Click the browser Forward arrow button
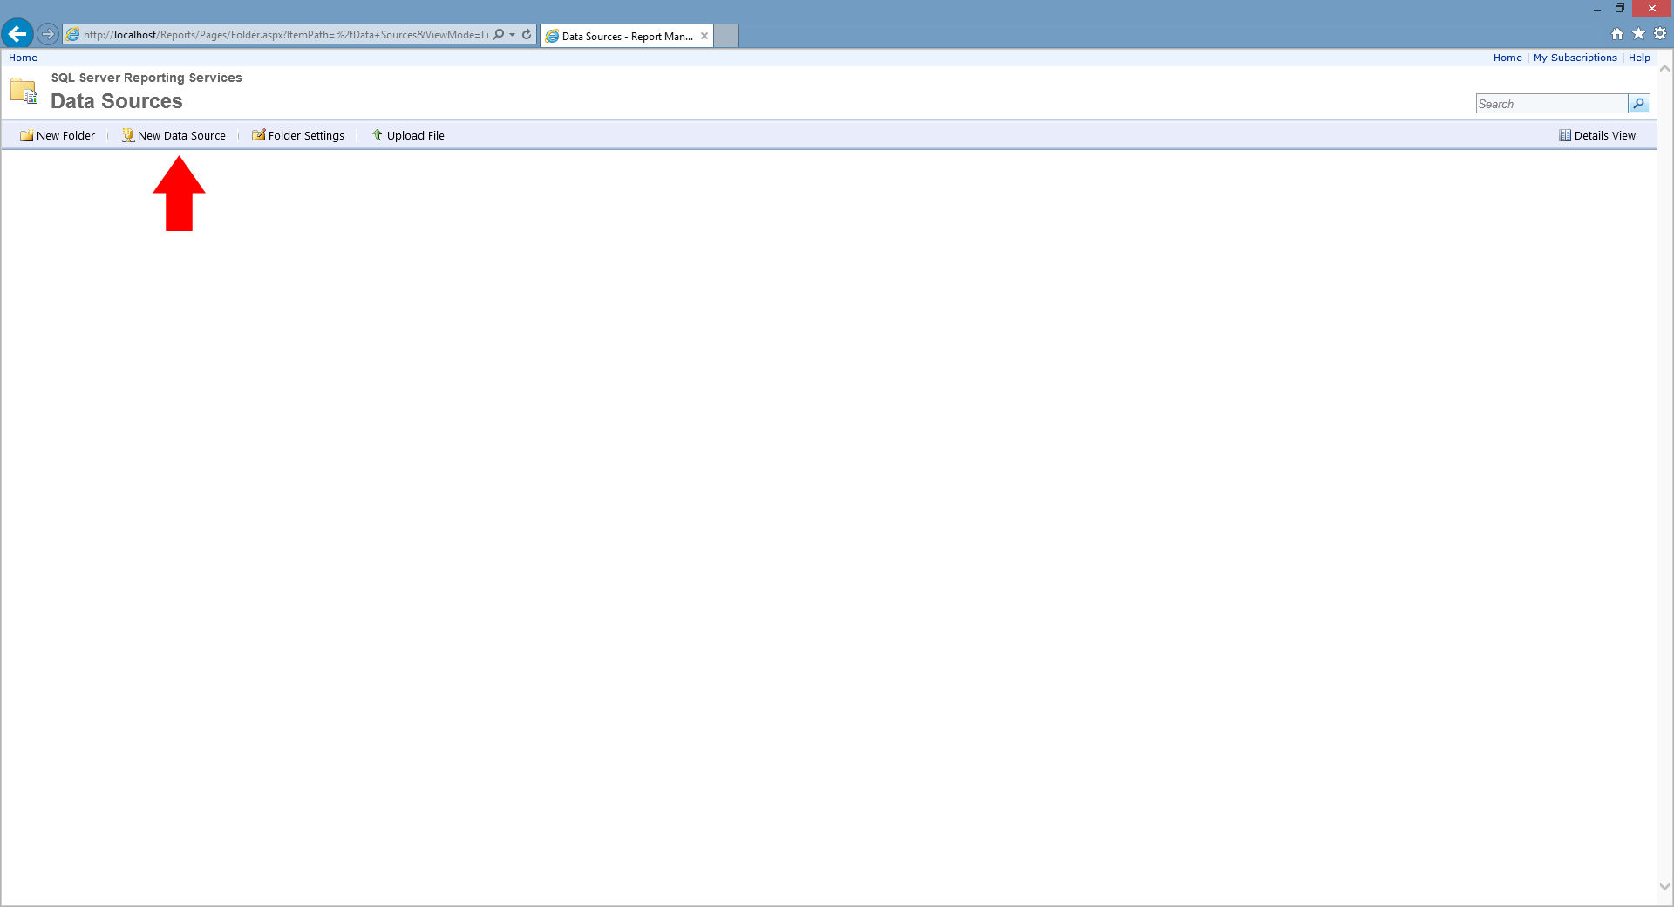The width and height of the screenshot is (1674, 907). point(48,35)
